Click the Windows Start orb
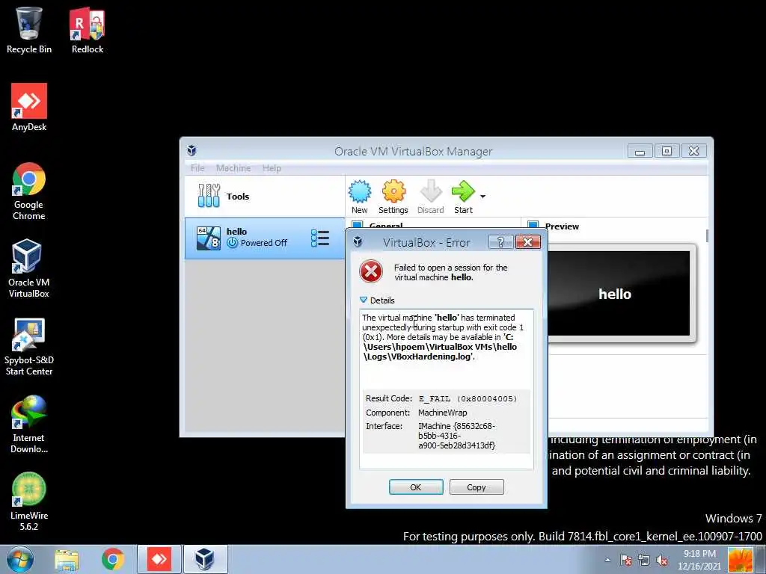This screenshot has height=574, width=766. (20, 559)
